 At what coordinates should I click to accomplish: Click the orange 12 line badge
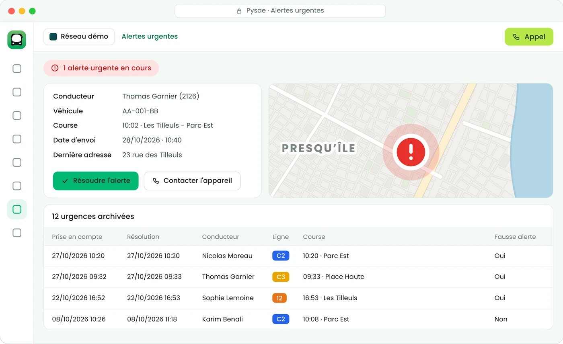(279, 298)
